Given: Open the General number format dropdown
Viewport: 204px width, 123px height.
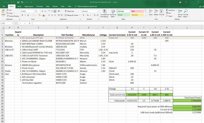Looking at the screenshot, I should 98,11.
